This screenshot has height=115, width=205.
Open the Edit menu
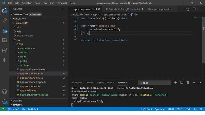click(x=17, y=3)
